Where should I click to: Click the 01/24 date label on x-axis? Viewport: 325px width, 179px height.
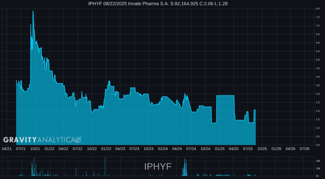click(x=163, y=149)
